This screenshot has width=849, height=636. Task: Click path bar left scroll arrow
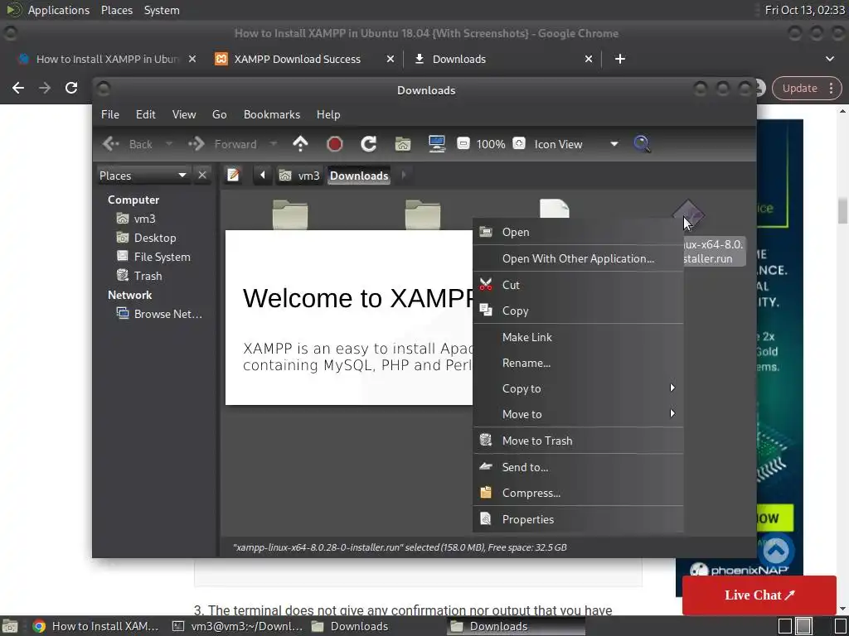(x=263, y=176)
